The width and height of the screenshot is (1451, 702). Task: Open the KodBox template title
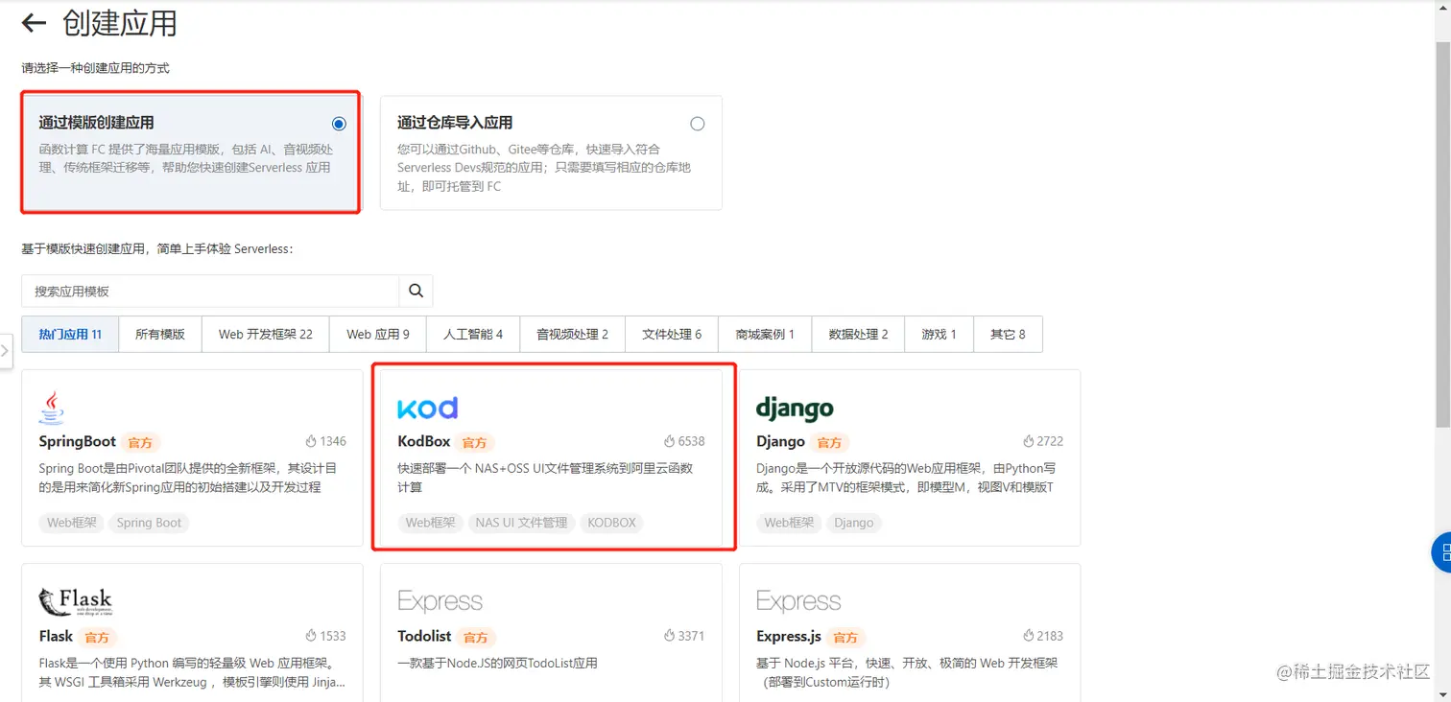tap(424, 441)
